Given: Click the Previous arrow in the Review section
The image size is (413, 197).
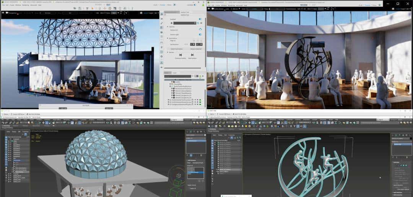Looking at the screenshot, I should 180,55.
